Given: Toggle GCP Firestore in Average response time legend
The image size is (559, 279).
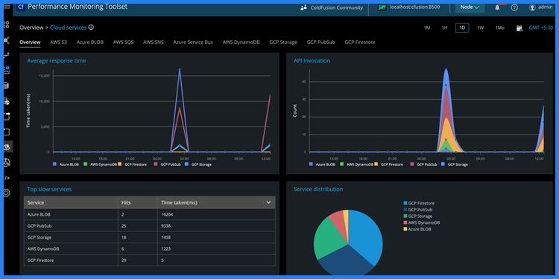Looking at the screenshot, I should coord(132,164).
